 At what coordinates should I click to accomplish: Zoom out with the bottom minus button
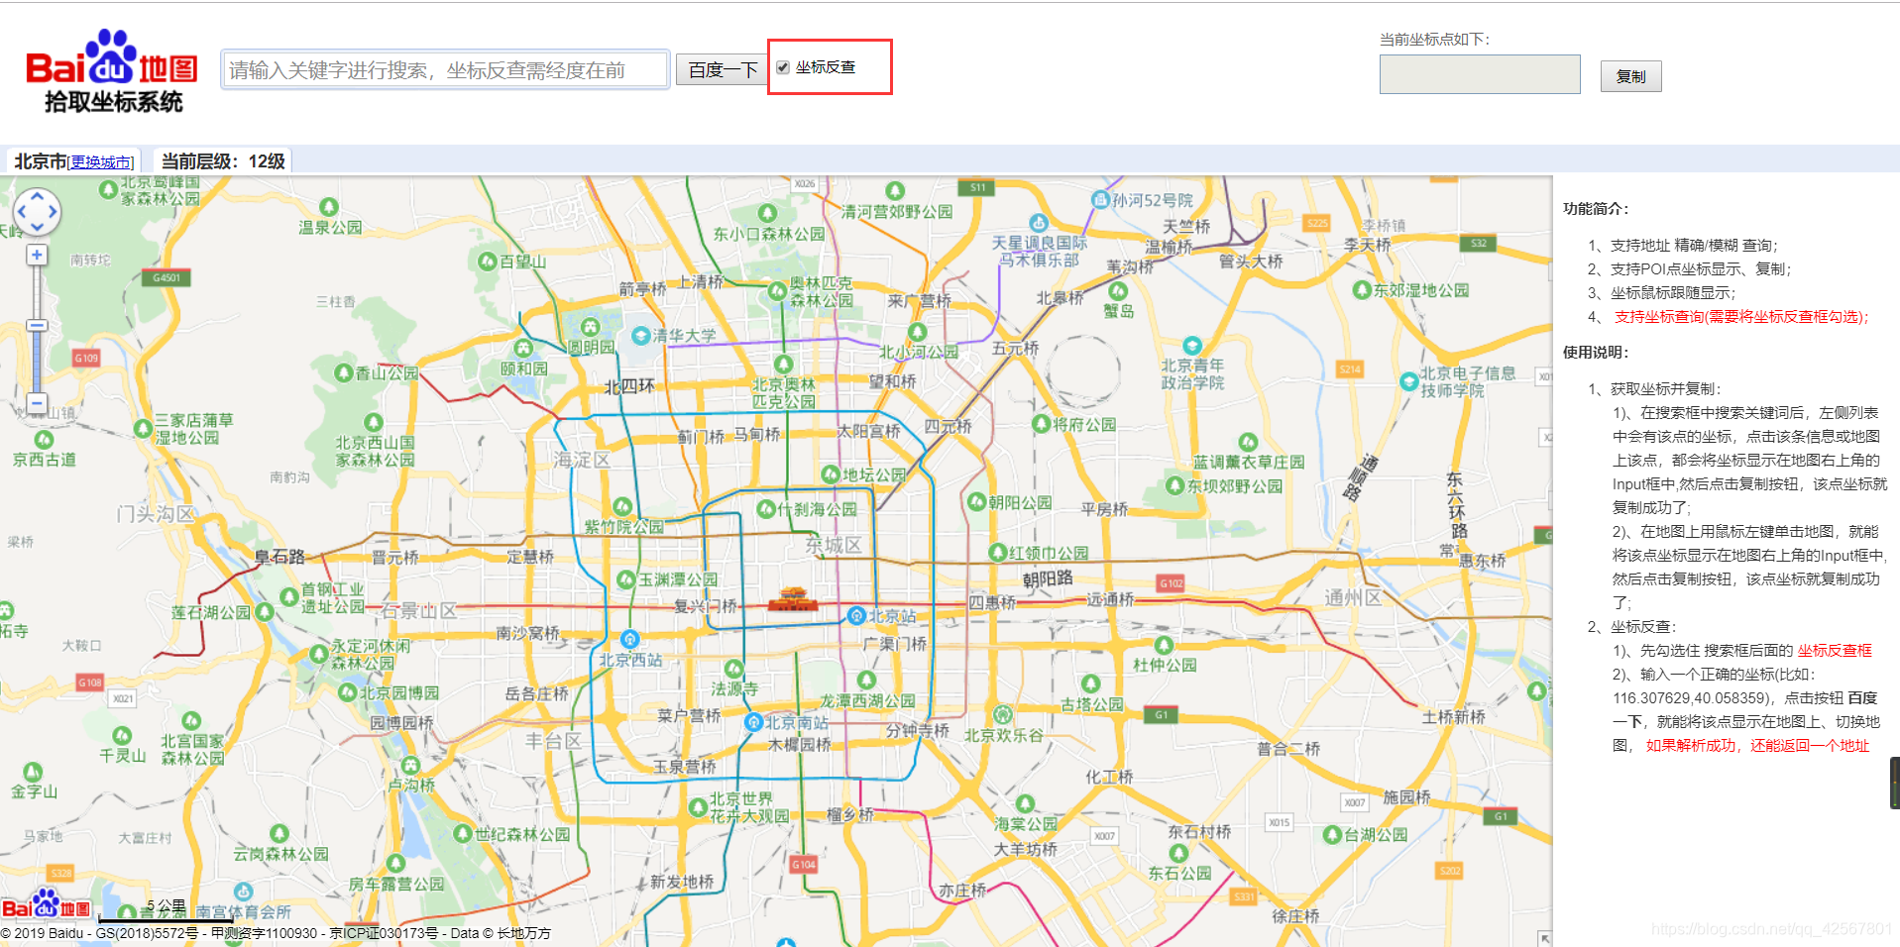pyautogui.click(x=37, y=403)
